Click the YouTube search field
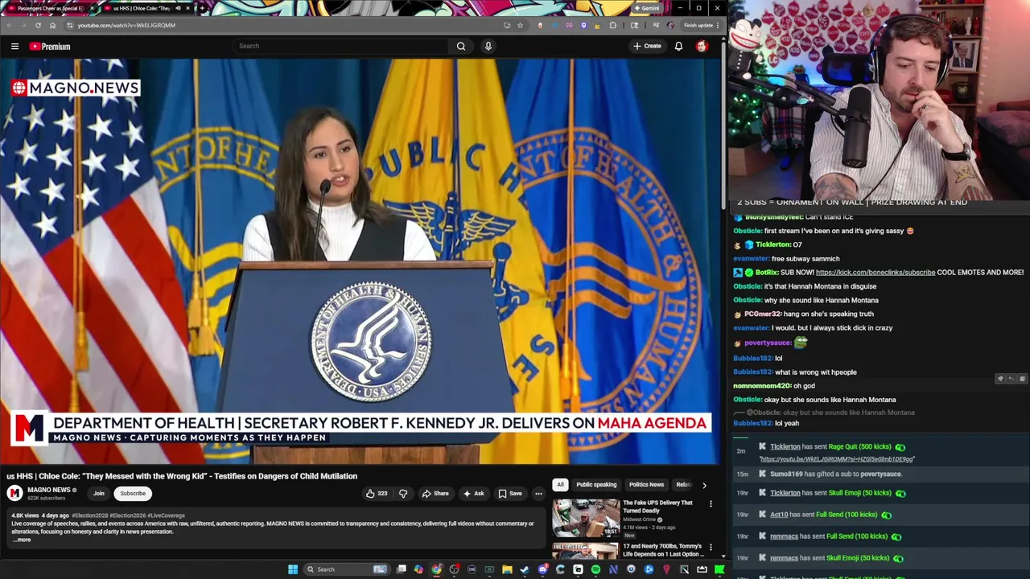 (341, 46)
